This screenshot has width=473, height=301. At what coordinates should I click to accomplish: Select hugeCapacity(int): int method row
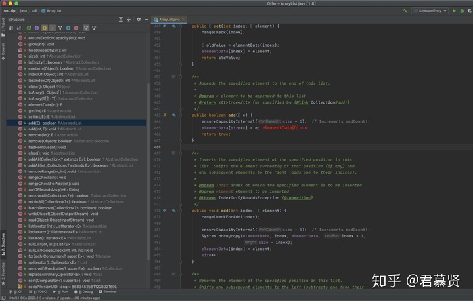click(x=76, y=50)
